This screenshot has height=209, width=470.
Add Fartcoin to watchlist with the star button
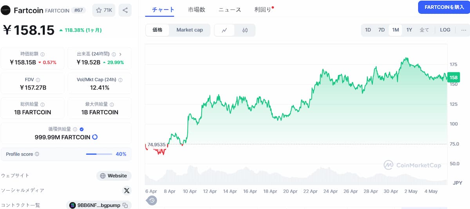point(104,10)
